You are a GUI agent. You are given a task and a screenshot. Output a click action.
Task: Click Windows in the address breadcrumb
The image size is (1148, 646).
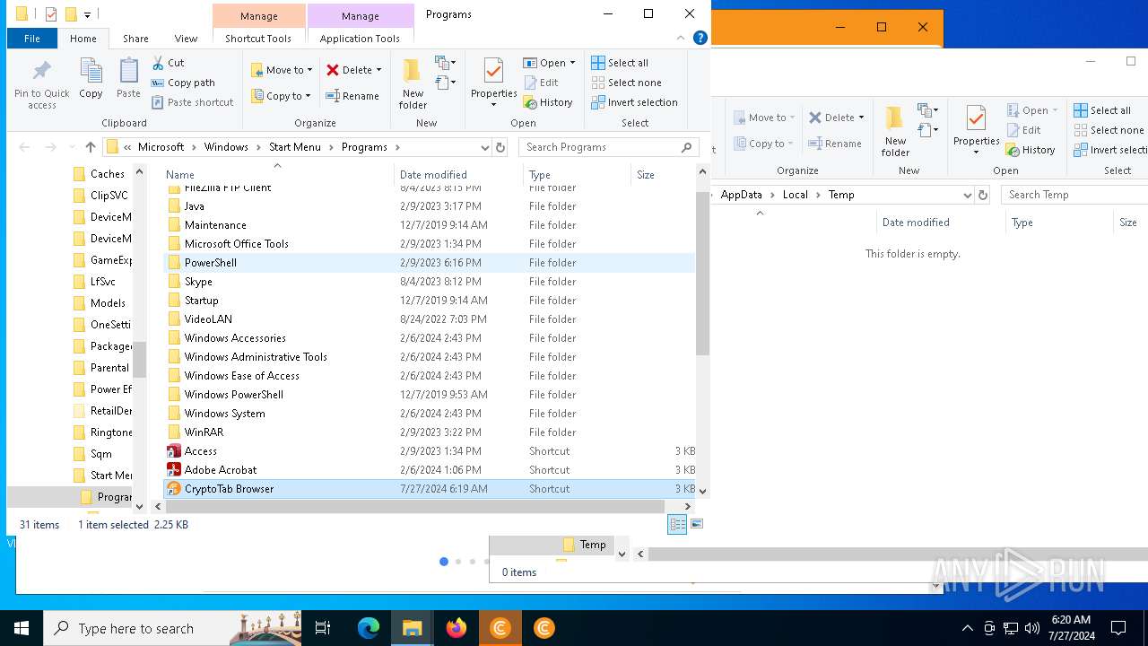[x=226, y=147]
